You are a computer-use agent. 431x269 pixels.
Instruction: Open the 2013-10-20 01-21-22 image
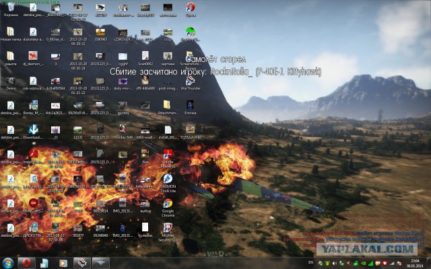pyautogui.click(x=78, y=85)
